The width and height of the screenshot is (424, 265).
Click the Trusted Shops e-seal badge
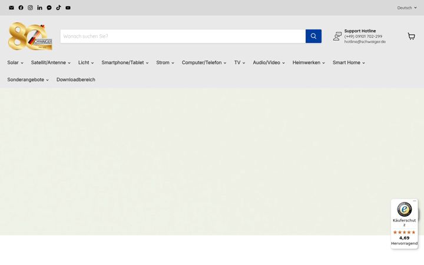point(404,209)
